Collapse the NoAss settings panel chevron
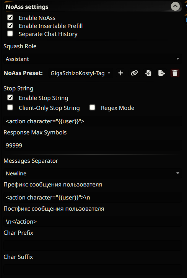Viewport: 187px width, 278px height. coord(175,7)
